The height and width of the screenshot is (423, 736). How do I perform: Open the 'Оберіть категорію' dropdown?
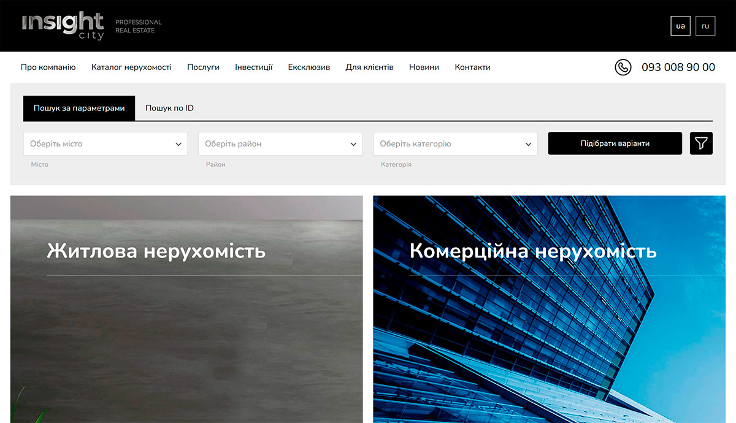[x=455, y=144]
